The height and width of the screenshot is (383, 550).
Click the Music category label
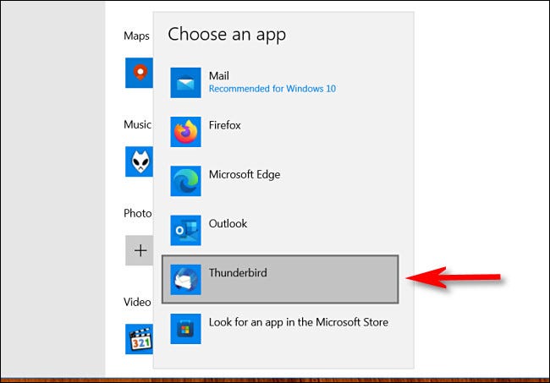click(x=137, y=124)
